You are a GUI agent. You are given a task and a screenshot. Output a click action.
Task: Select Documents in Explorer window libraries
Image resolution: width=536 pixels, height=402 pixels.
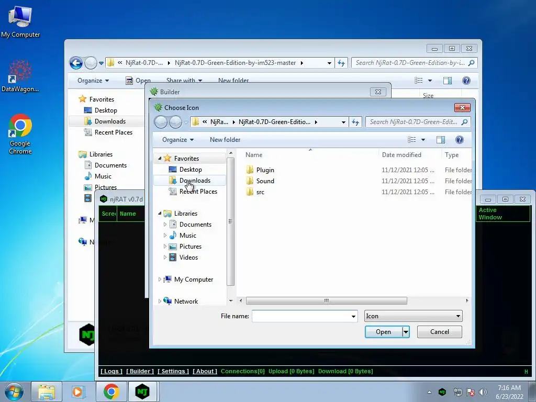tap(110, 165)
